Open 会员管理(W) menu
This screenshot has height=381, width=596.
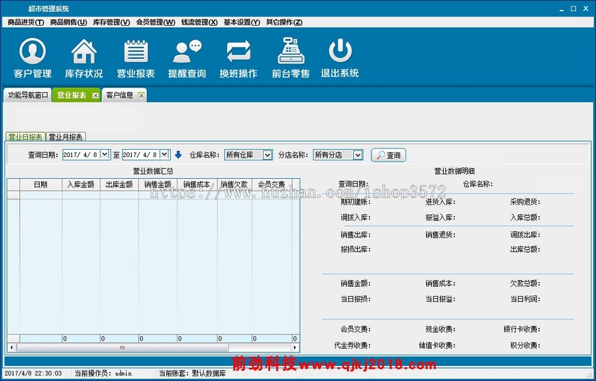156,23
